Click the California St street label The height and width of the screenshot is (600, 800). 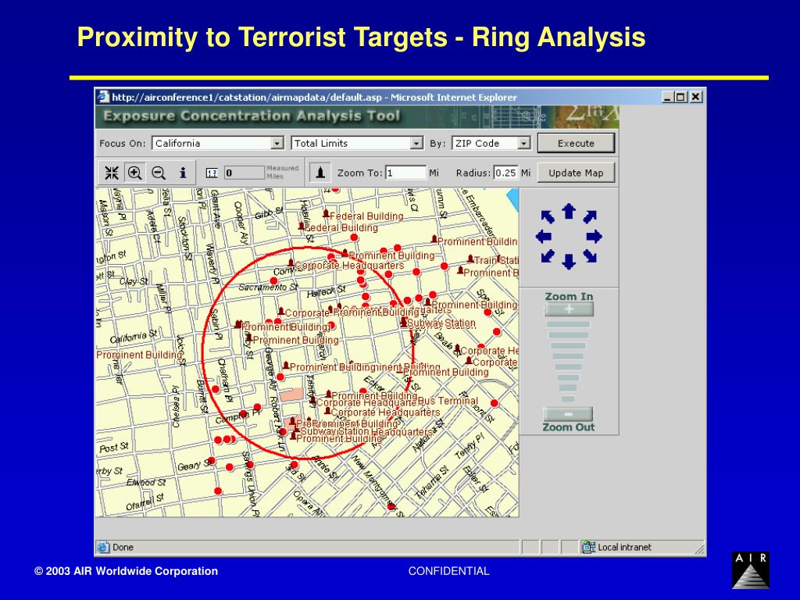[134, 337]
